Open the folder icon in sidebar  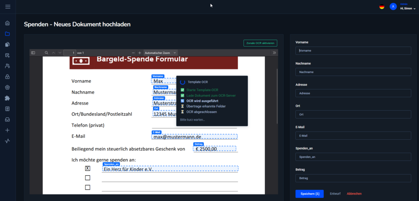[x=7, y=33]
